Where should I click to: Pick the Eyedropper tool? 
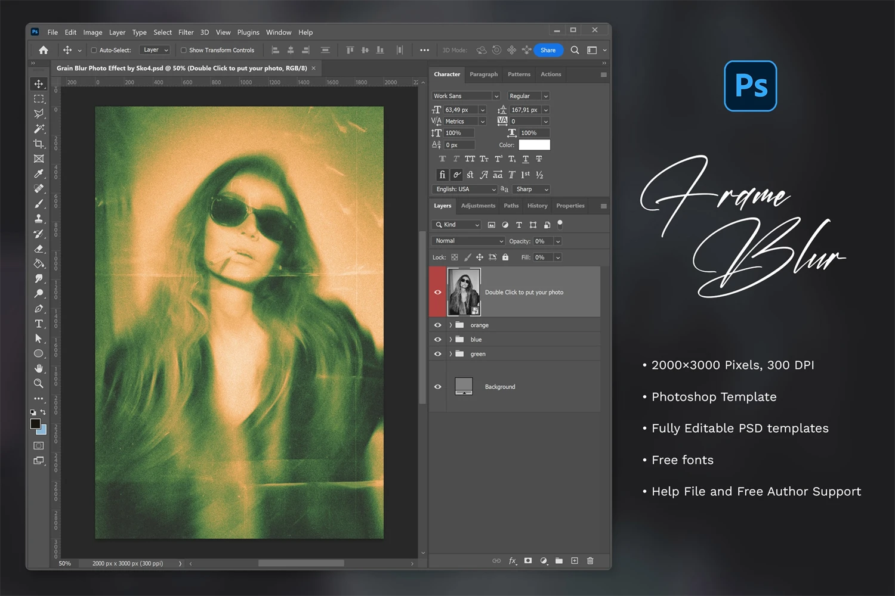39,173
